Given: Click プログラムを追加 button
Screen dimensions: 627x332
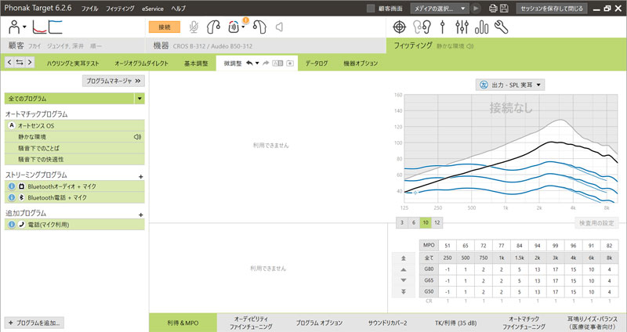Looking at the screenshot, I should pyautogui.click(x=34, y=323).
